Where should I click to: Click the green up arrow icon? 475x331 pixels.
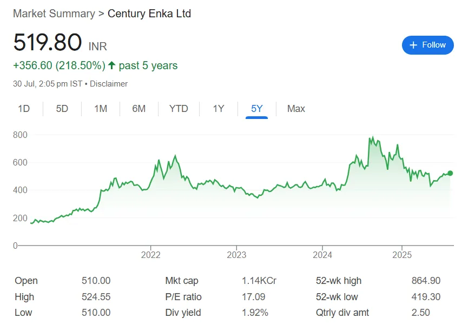(112, 65)
